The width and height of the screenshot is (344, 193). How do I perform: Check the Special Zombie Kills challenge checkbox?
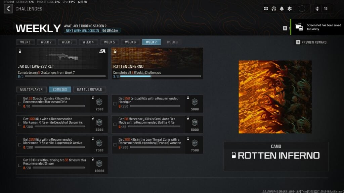(19, 104)
